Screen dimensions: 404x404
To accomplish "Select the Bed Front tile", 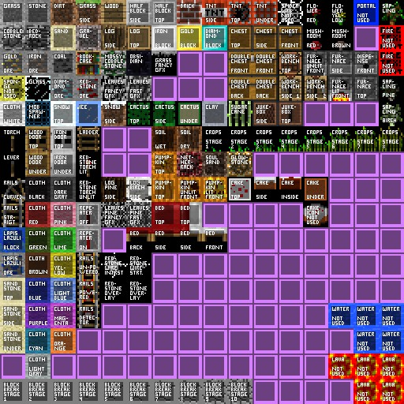I will (x=215, y=240).
